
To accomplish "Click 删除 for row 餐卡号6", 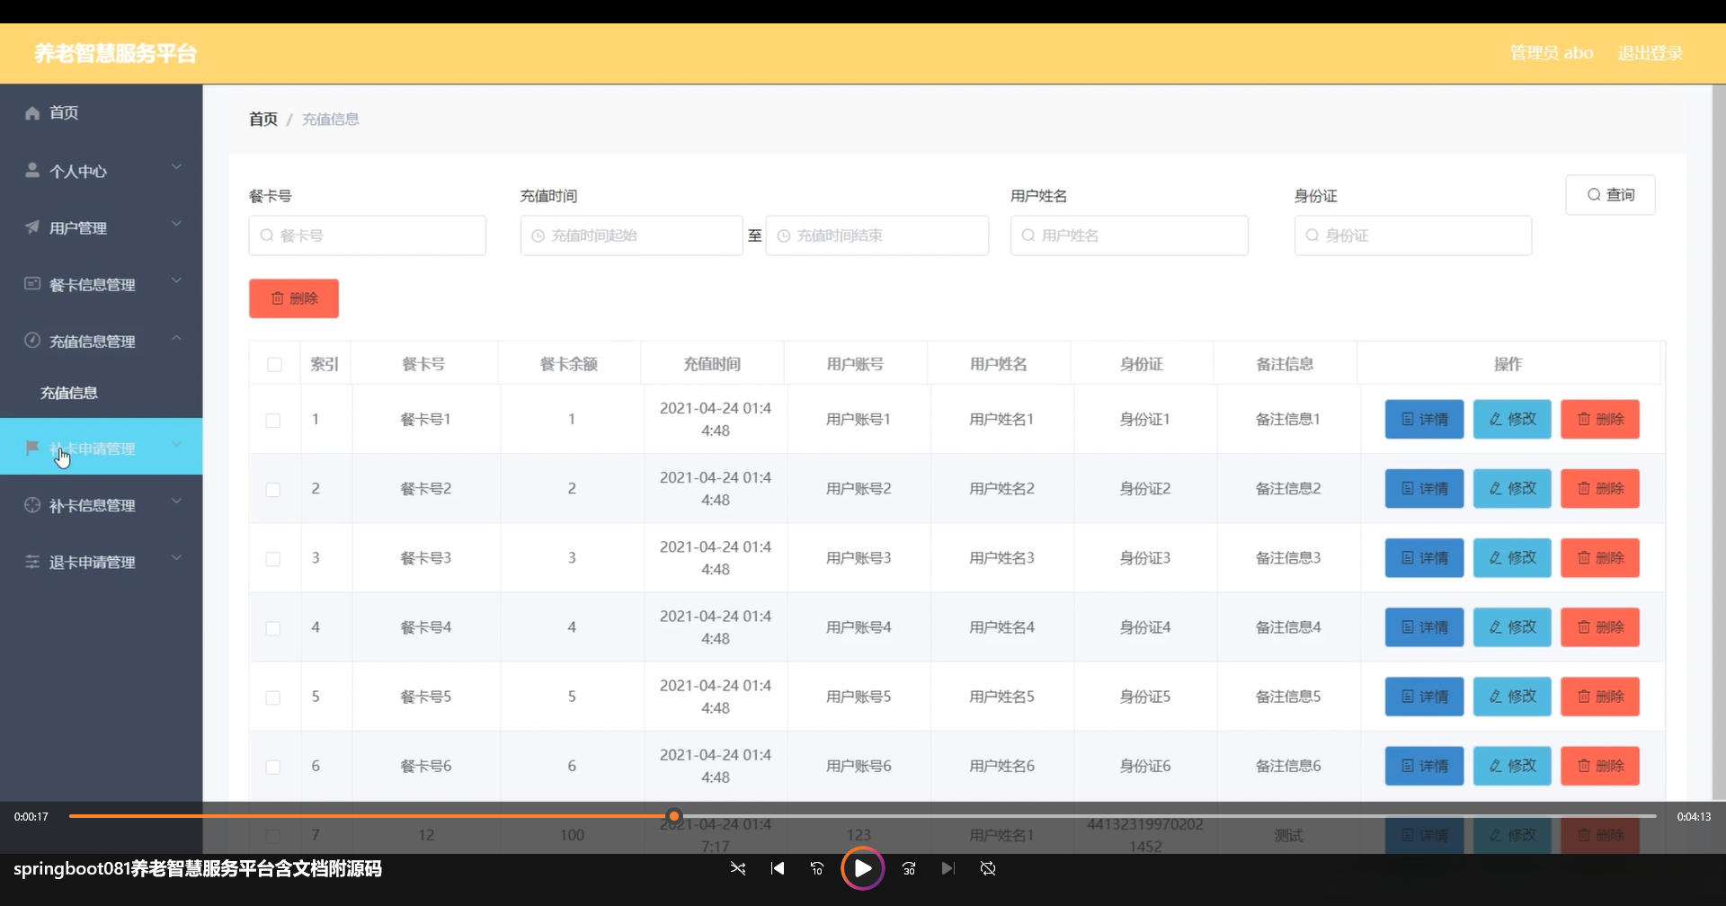I will tap(1600, 766).
